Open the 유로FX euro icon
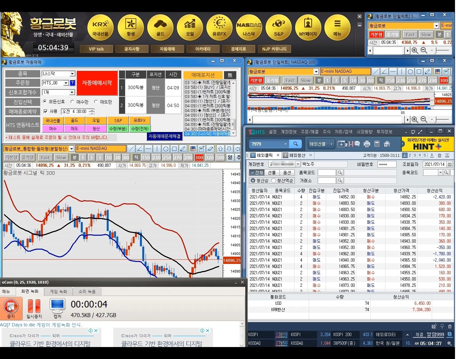The image size is (456, 359). [x=219, y=28]
